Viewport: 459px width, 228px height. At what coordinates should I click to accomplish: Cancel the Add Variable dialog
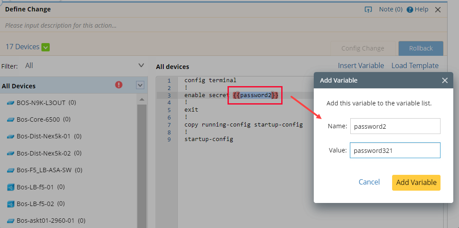tap(369, 182)
